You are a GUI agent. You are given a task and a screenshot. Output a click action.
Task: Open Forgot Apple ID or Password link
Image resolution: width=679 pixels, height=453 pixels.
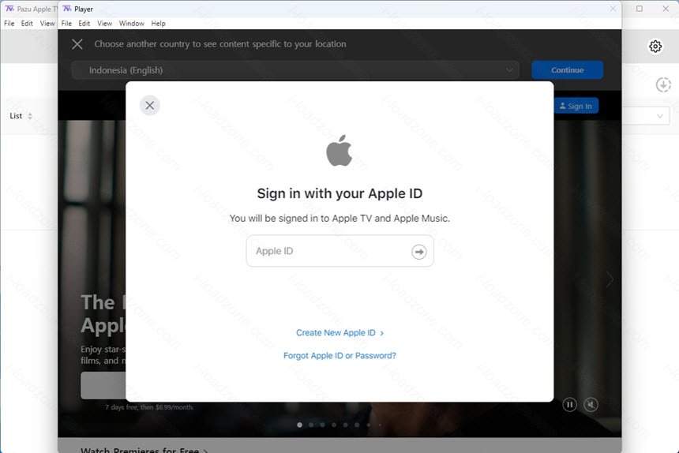tap(339, 356)
